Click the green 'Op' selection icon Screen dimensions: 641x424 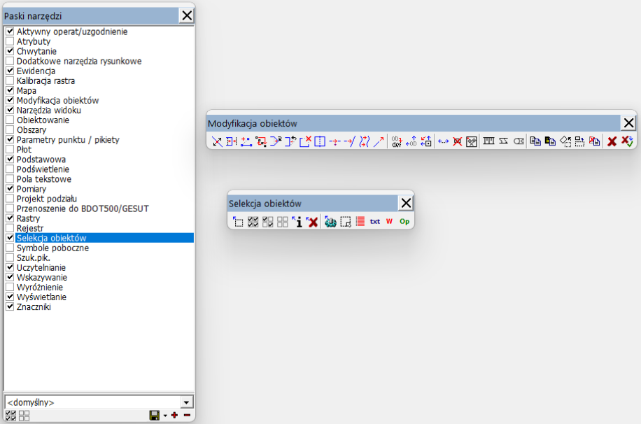404,222
